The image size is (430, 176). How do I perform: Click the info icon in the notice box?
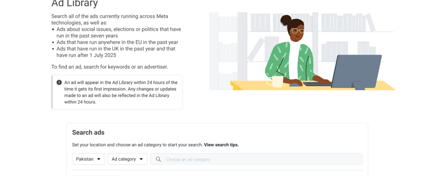(59, 83)
